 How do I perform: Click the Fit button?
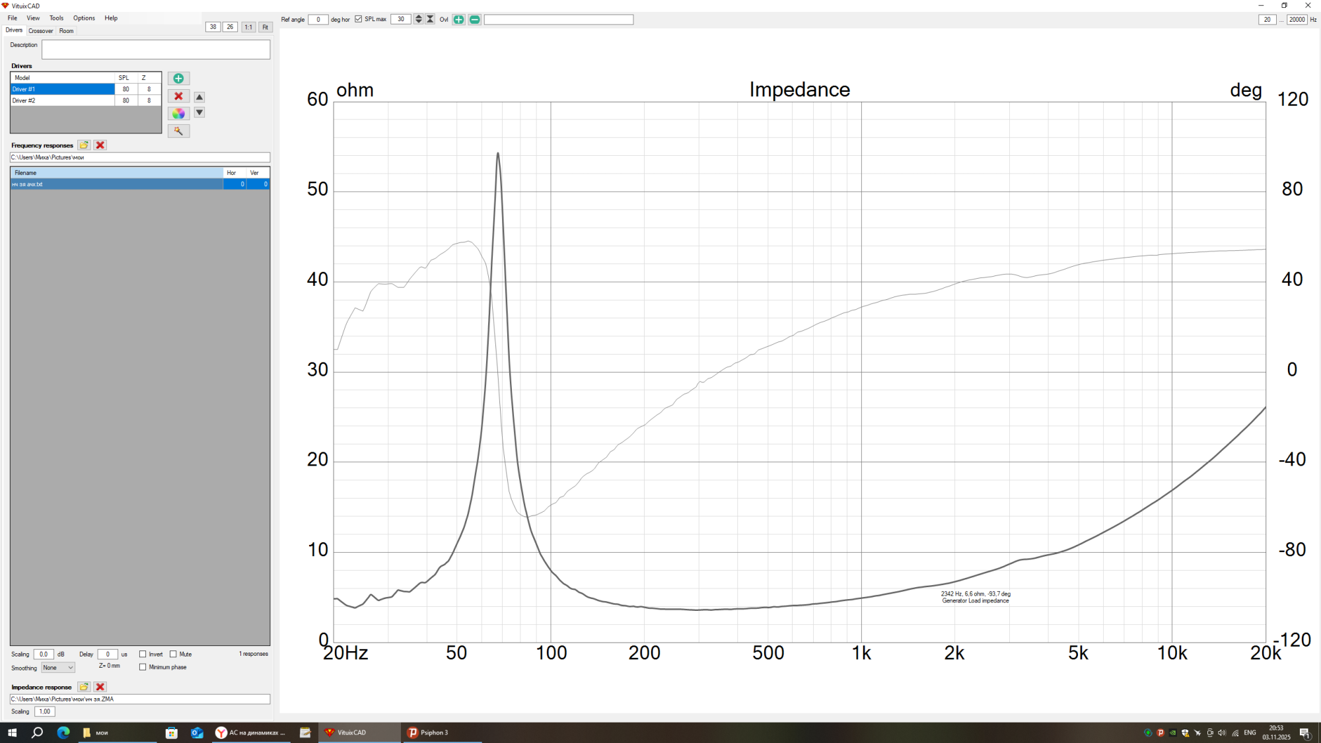pyautogui.click(x=265, y=27)
